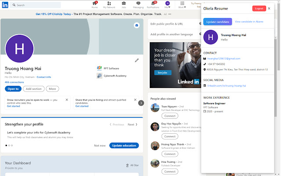Dismiss the open to work card
Image resolution: width=281 pixels, height=176 pixels.
67,100
